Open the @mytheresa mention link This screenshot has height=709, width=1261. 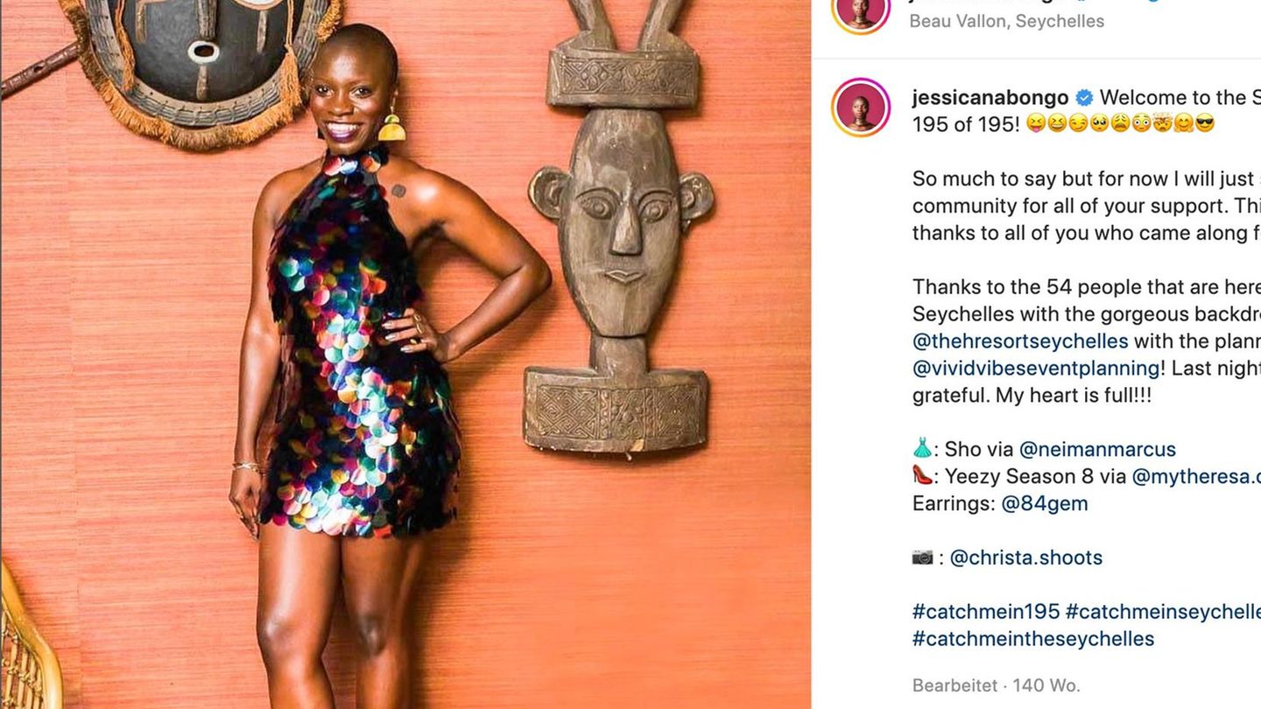tap(1196, 476)
